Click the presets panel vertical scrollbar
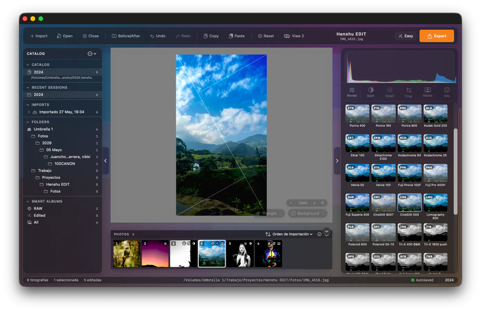Viewport: 481px width, 312px height. (455, 172)
